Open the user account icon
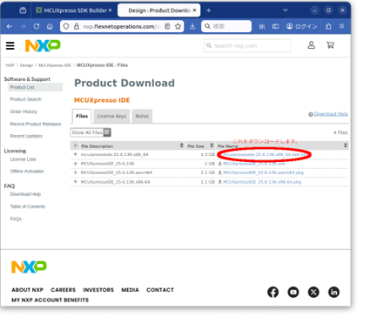 pos(311,45)
